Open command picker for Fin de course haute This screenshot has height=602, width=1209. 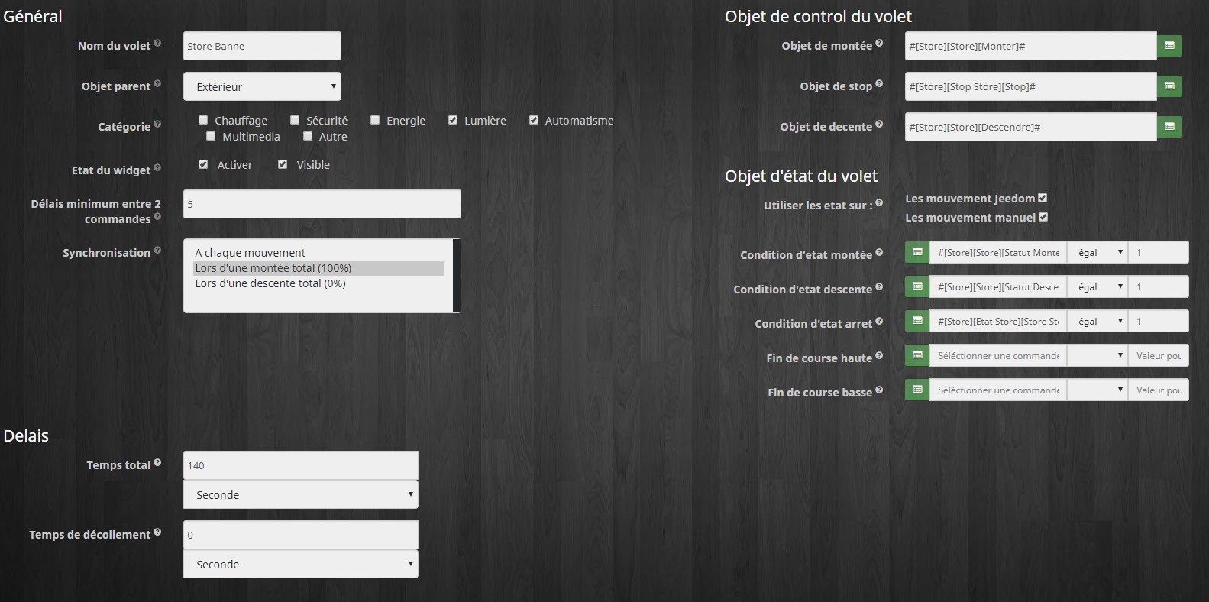tap(917, 355)
